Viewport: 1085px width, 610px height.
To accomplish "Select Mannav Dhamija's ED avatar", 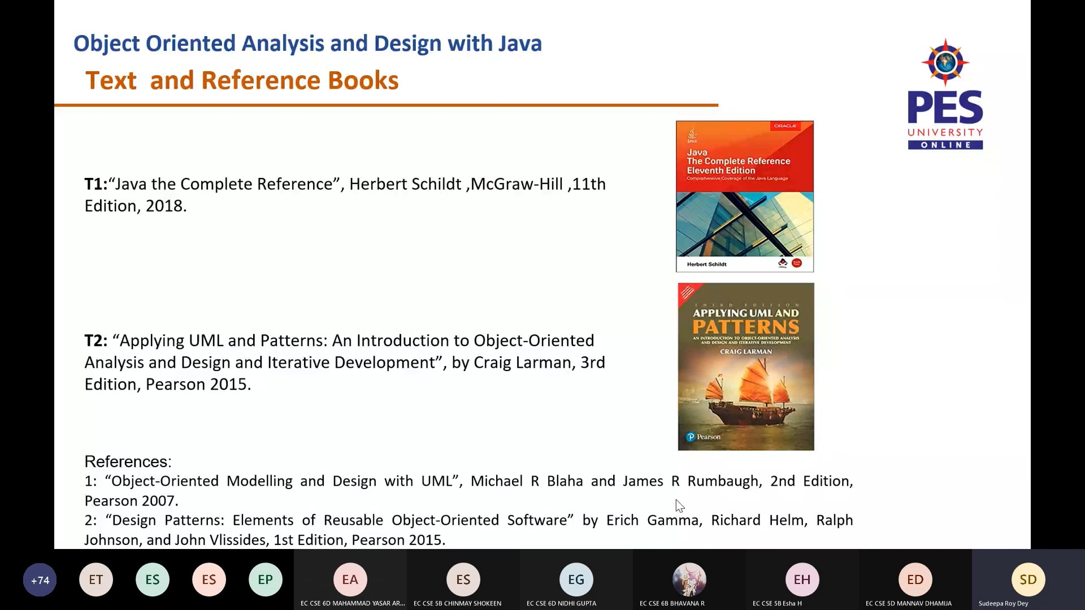I will tap(915, 579).
